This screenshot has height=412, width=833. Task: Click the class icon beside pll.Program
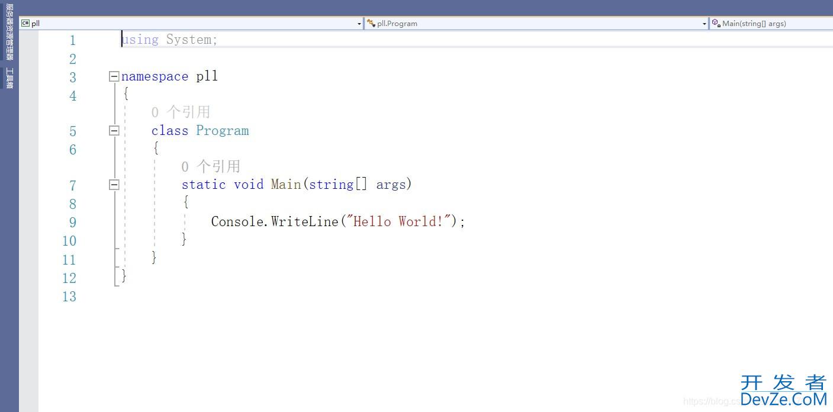tap(371, 23)
